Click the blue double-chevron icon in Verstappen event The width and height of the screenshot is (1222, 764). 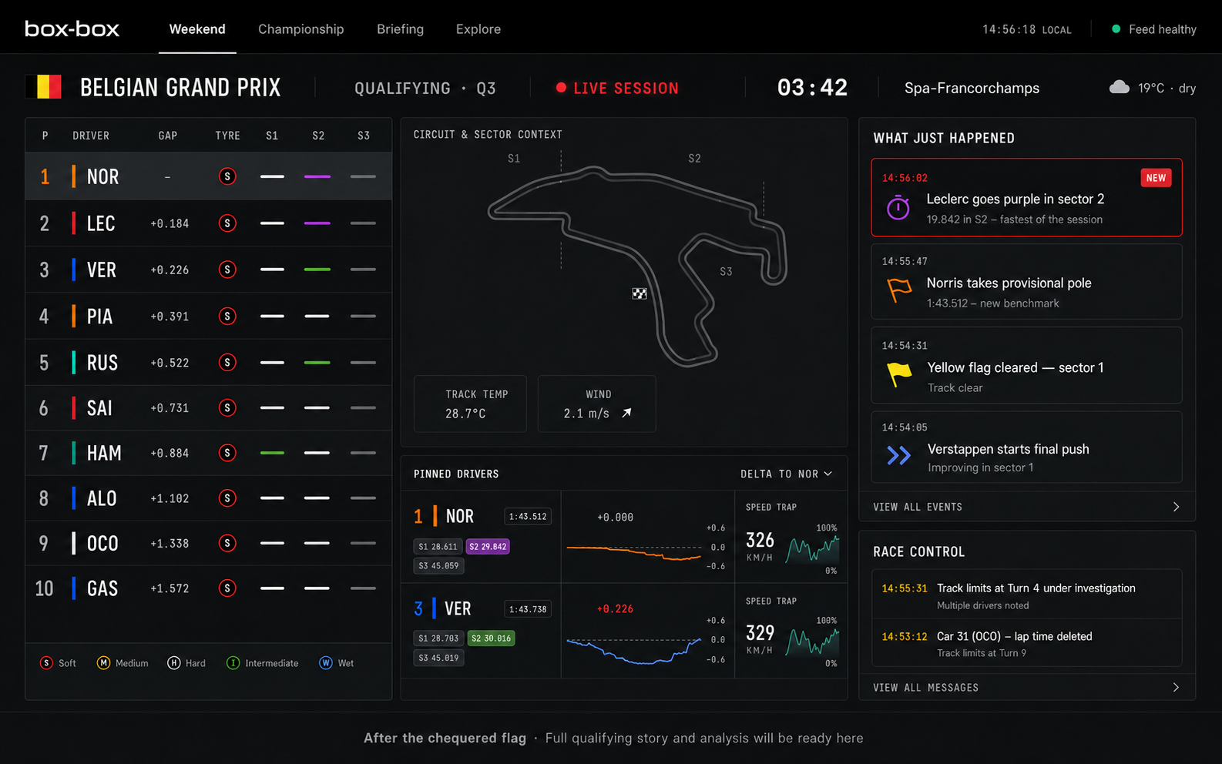coord(898,456)
